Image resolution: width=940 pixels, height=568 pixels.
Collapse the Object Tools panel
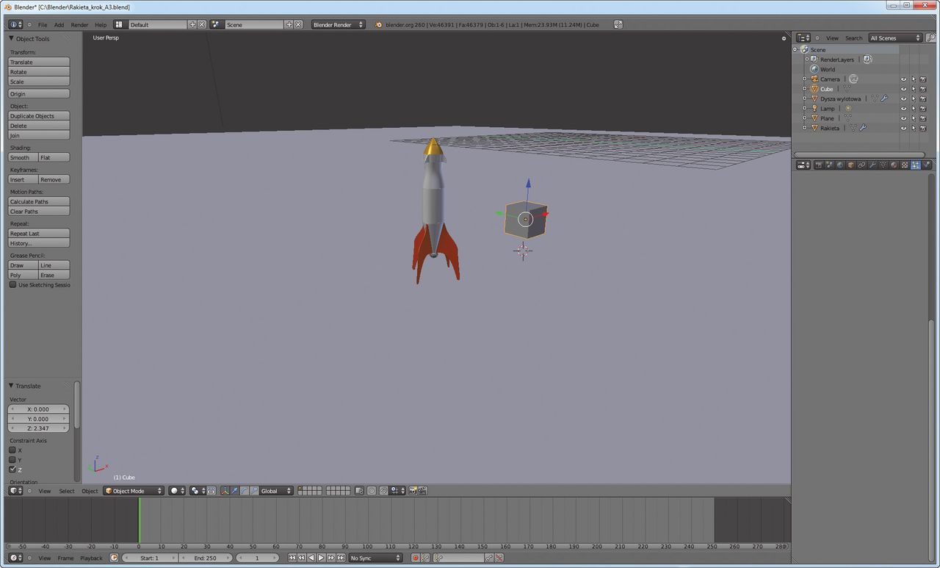[x=12, y=38]
